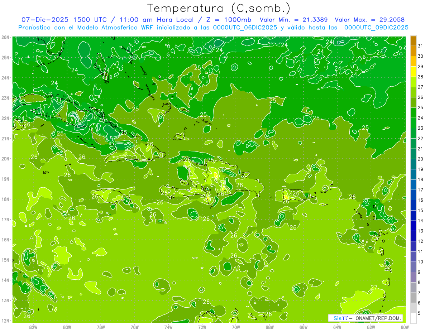430x332 pixels.
Task: Click the "14N" latitude axis label
Action: 5,280
